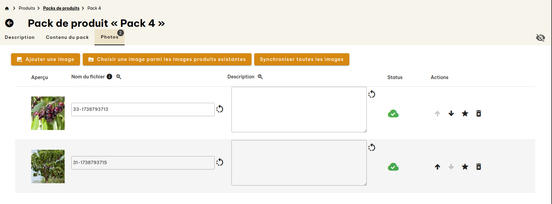Image resolution: width=552 pixels, height=204 pixels.
Task: Open the info tooltip next to Nom du fichier
Action: click(x=109, y=76)
